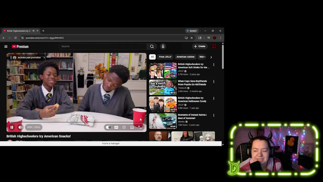Viewport: 323px width, 182px height.
Task: Open options for American Soft Drinks video
Action: tap(214, 65)
